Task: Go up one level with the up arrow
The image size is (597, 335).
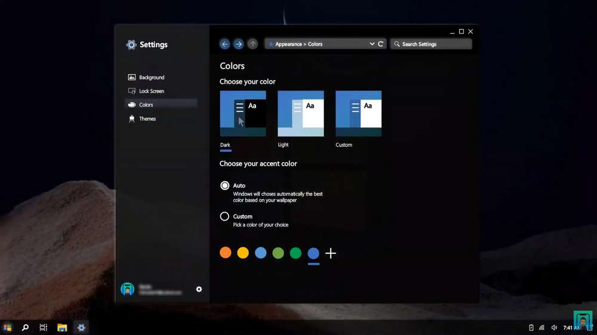Action: coord(253,44)
